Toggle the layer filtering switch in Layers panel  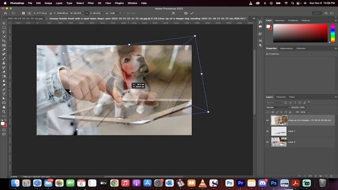tap(309, 102)
